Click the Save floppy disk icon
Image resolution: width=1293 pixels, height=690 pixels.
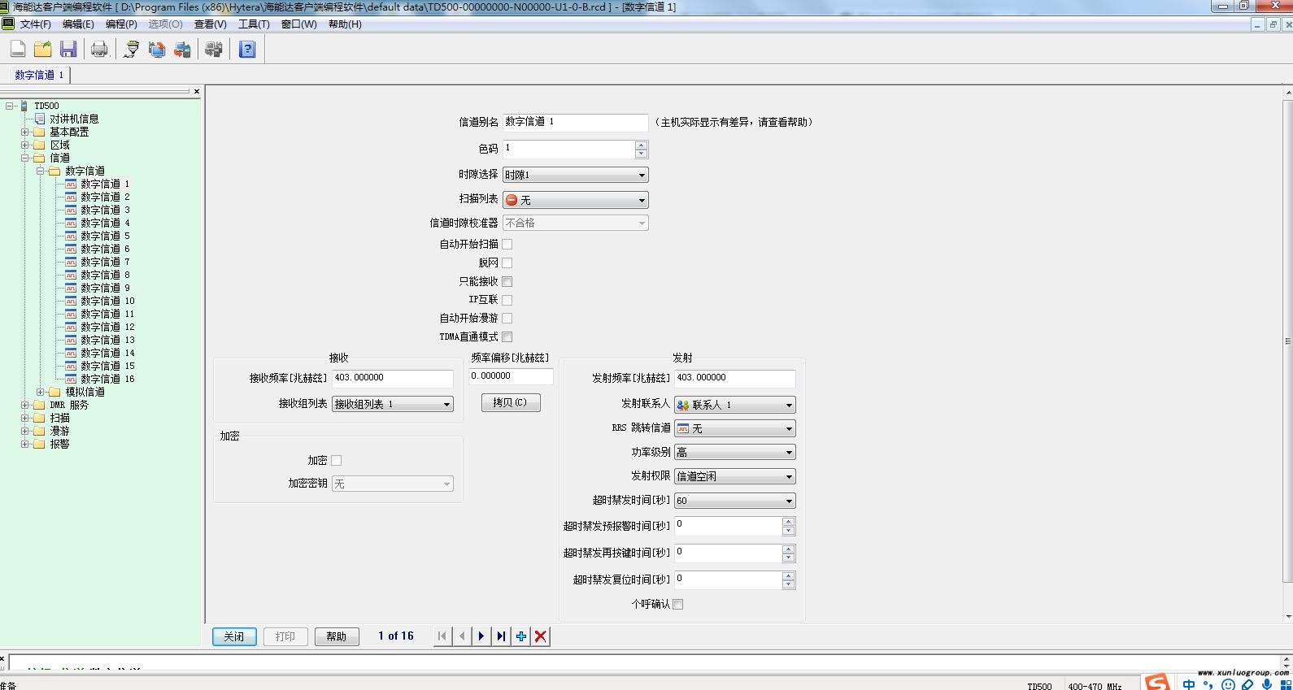[x=68, y=50]
